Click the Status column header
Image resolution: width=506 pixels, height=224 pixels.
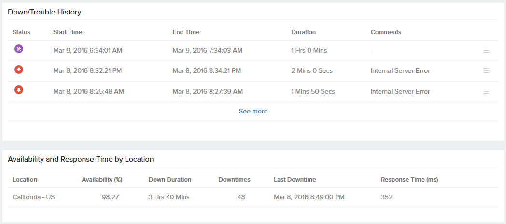[21, 32]
